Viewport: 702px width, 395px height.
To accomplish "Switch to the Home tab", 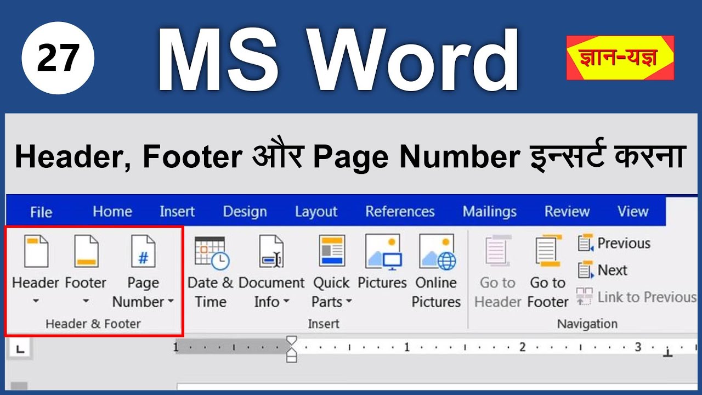I will point(112,211).
